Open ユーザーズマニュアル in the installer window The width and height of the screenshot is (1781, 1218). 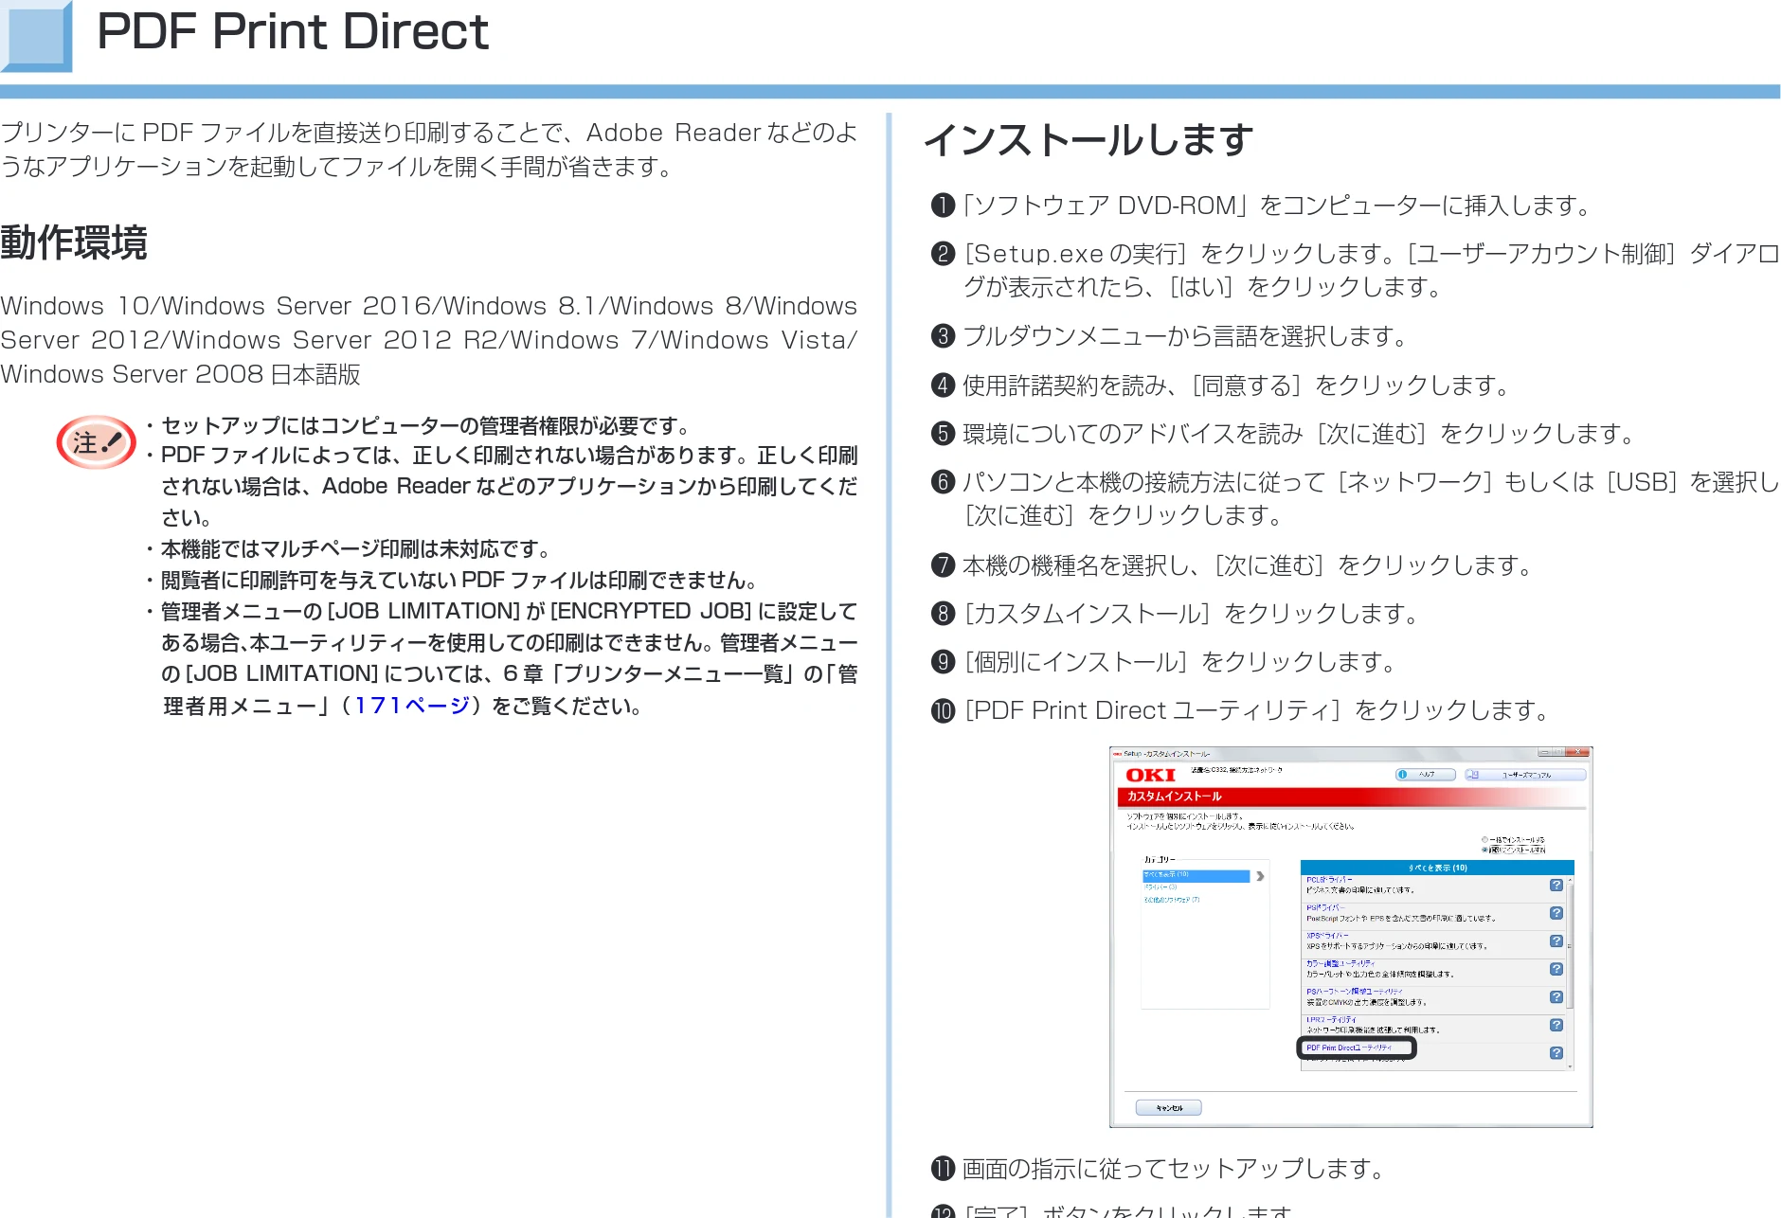(x=1524, y=775)
